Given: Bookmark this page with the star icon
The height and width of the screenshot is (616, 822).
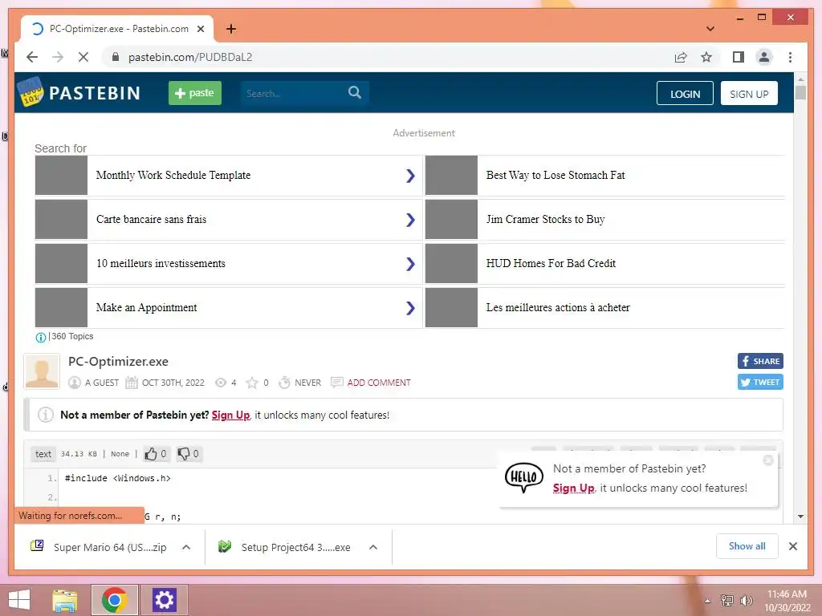Looking at the screenshot, I should (706, 57).
